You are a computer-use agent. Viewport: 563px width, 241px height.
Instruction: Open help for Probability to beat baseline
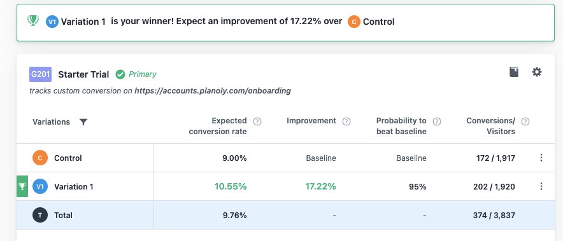(437, 121)
